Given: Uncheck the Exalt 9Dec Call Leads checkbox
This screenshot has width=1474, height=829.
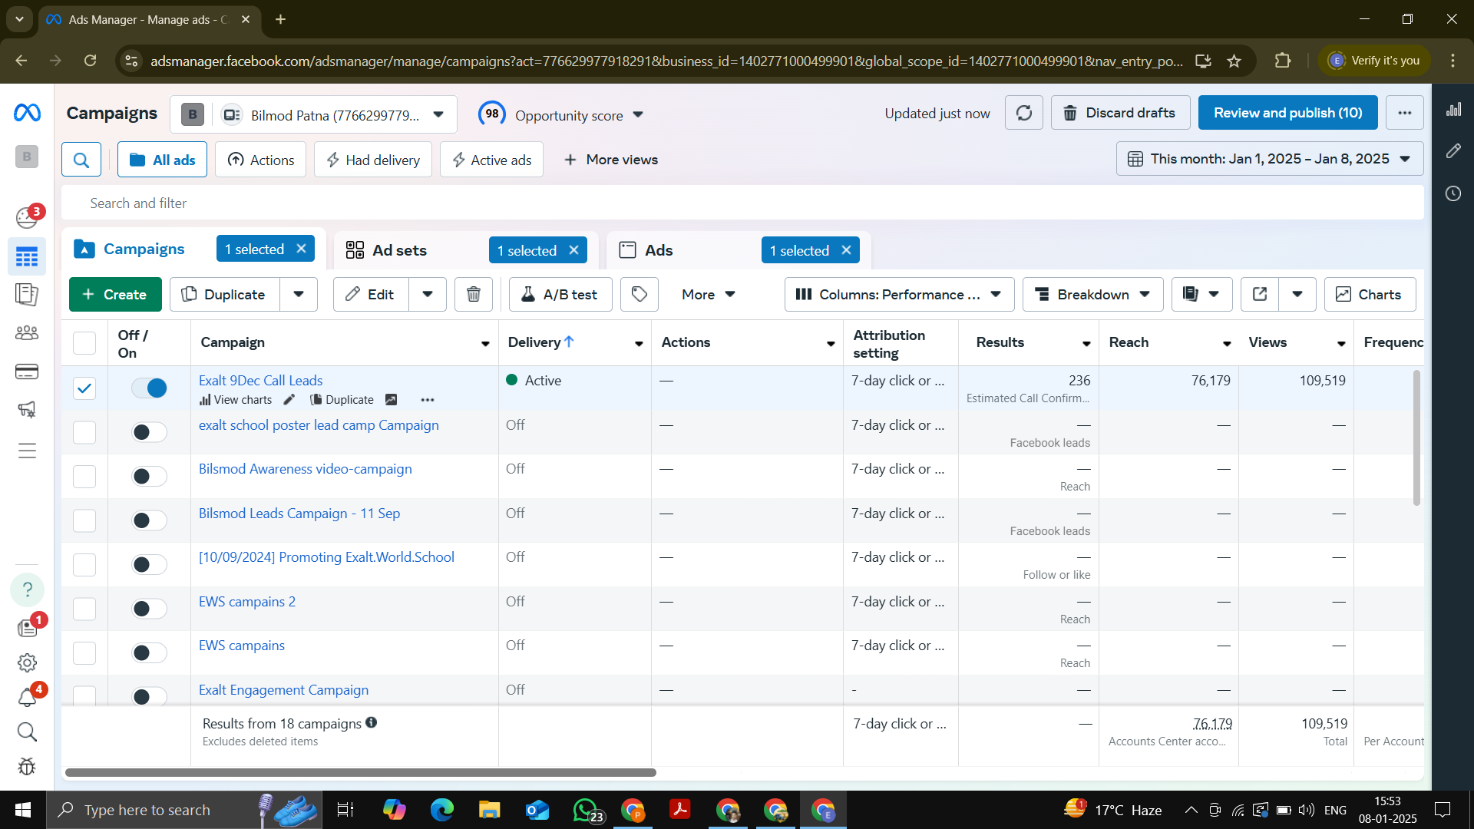Looking at the screenshot, I should 84,388.
